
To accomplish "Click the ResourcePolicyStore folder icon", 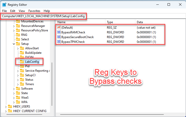I will pyautogui.click(x=18, y=30).
